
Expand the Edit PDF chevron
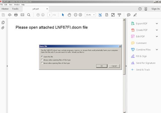(x=157, y=36)
